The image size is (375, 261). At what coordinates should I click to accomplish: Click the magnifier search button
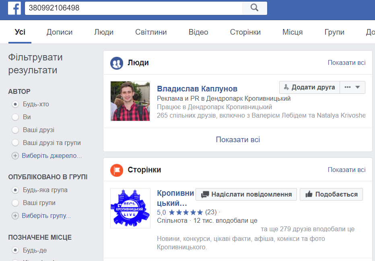[254, 8]
